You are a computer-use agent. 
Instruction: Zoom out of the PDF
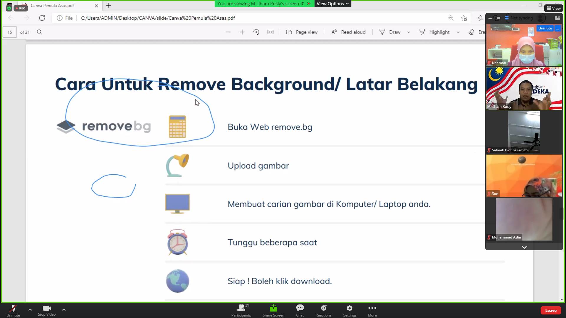click(228, 32)
